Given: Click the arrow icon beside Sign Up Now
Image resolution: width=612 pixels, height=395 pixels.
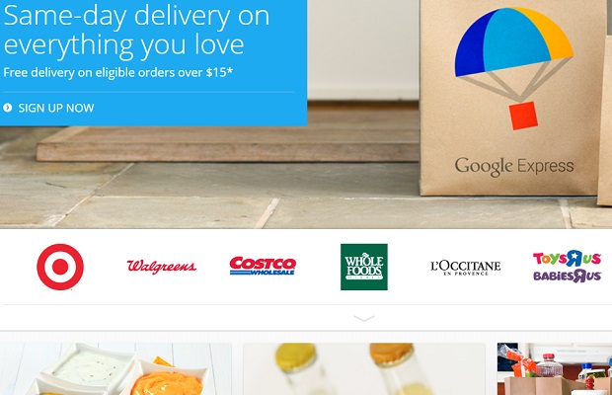Looking at the screenshot, I should pos(8,108).
